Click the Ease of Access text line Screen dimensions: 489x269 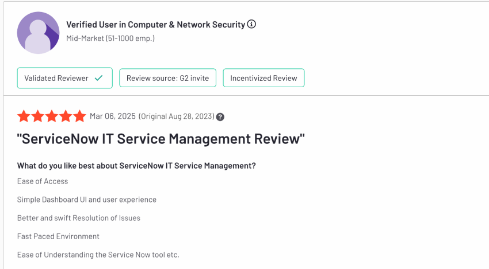(43, 181)
